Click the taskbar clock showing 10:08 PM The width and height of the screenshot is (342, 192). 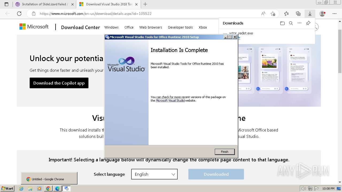tap(328, 189)
